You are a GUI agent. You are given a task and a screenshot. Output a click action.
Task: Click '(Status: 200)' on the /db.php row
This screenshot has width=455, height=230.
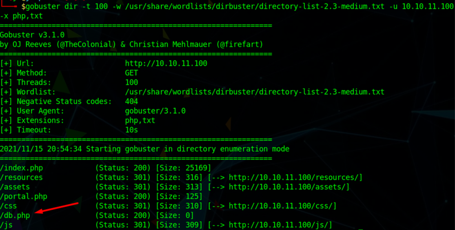pyautogui.click(x=123, y=216)
